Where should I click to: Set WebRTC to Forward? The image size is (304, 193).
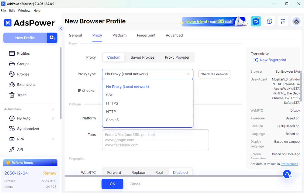[x=114, y=172]
